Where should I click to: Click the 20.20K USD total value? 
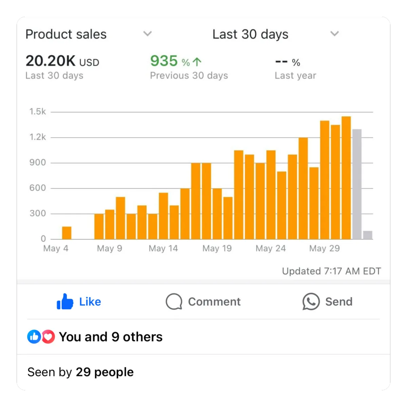click(62, 61)
